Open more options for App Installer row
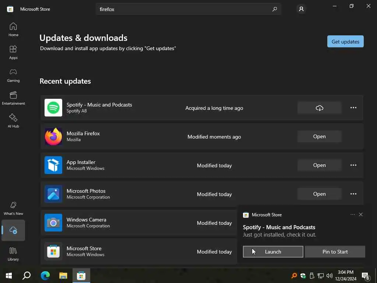377x283 pixels. pos(353,165)
